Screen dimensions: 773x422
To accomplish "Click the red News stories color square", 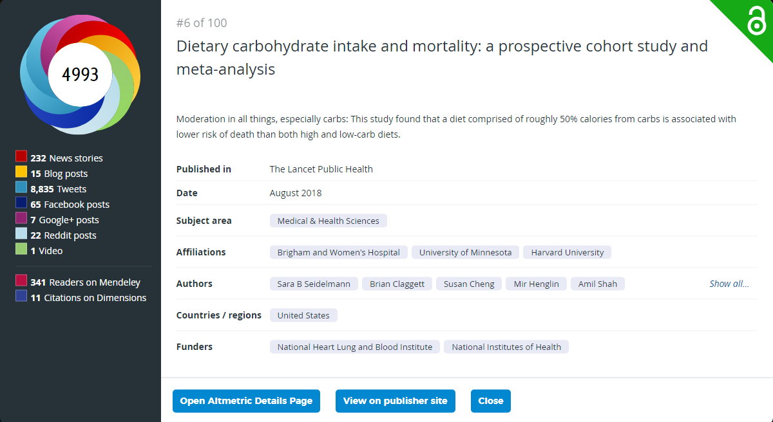I will click(x=21, y=156).
